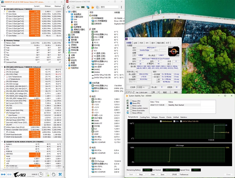
Task: Click the monitor diagnostics icon in AIDA64 toolbar
Action: 88,7
